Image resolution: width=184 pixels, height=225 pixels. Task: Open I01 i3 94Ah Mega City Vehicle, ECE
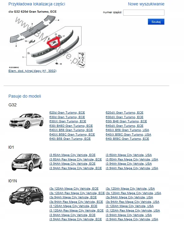[72, 164]
